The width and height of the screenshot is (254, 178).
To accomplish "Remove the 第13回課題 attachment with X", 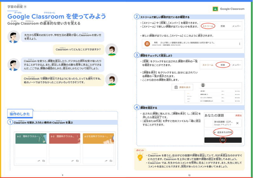I will pos(237,123).
